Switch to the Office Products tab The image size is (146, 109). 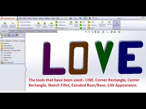(50, 31)
